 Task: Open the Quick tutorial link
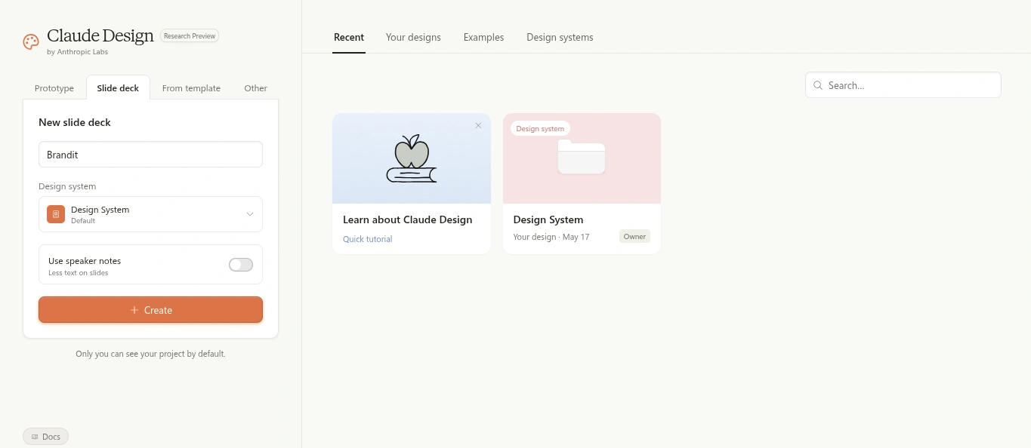click(367, 239)
